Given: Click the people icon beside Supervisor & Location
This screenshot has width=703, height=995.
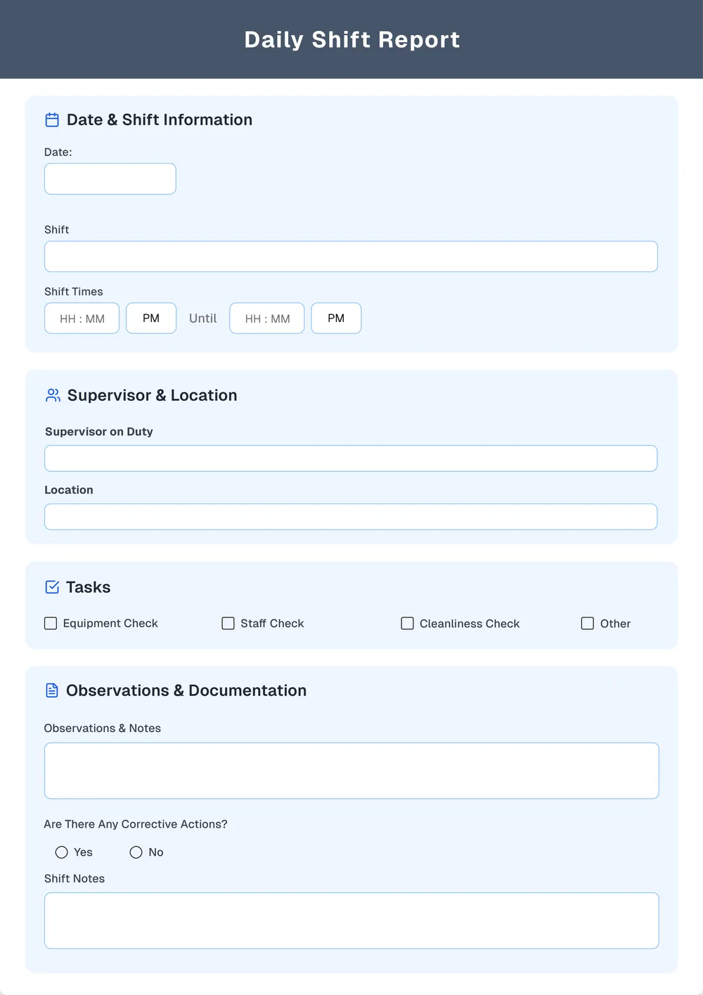Looking at the screenshot, I should click(x=52, y=395).
